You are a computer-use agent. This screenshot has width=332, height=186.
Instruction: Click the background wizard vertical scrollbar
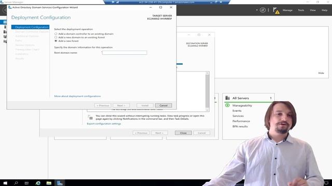(208, 91)
